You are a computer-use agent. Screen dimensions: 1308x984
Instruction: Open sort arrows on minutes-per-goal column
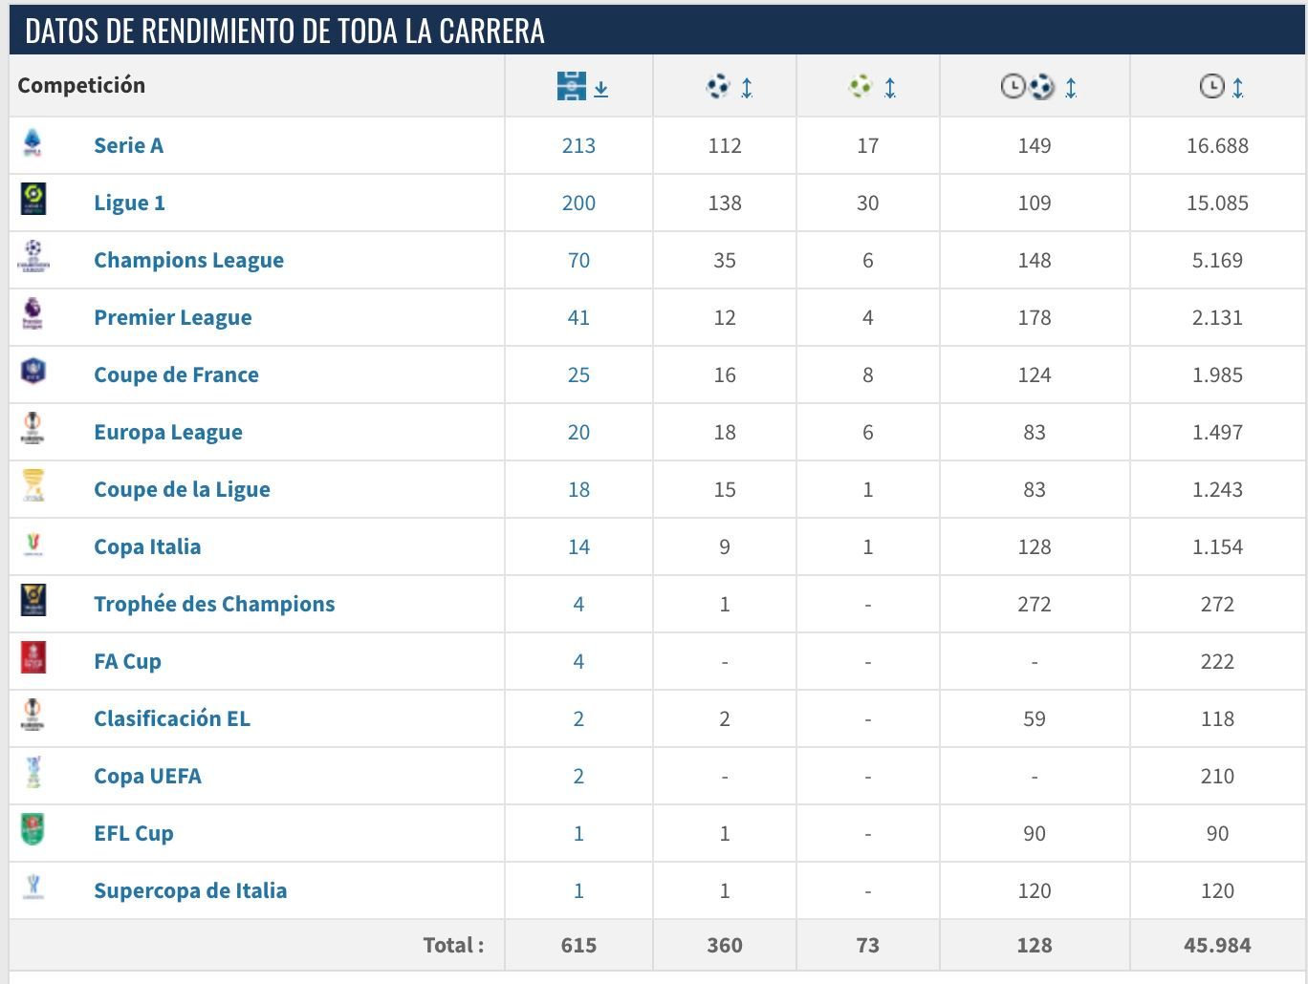[x=1071, y=85]
